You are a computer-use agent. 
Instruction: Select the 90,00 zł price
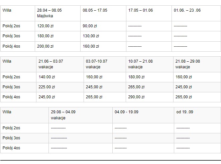90,26
